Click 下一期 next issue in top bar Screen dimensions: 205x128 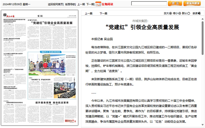[90, 4]
